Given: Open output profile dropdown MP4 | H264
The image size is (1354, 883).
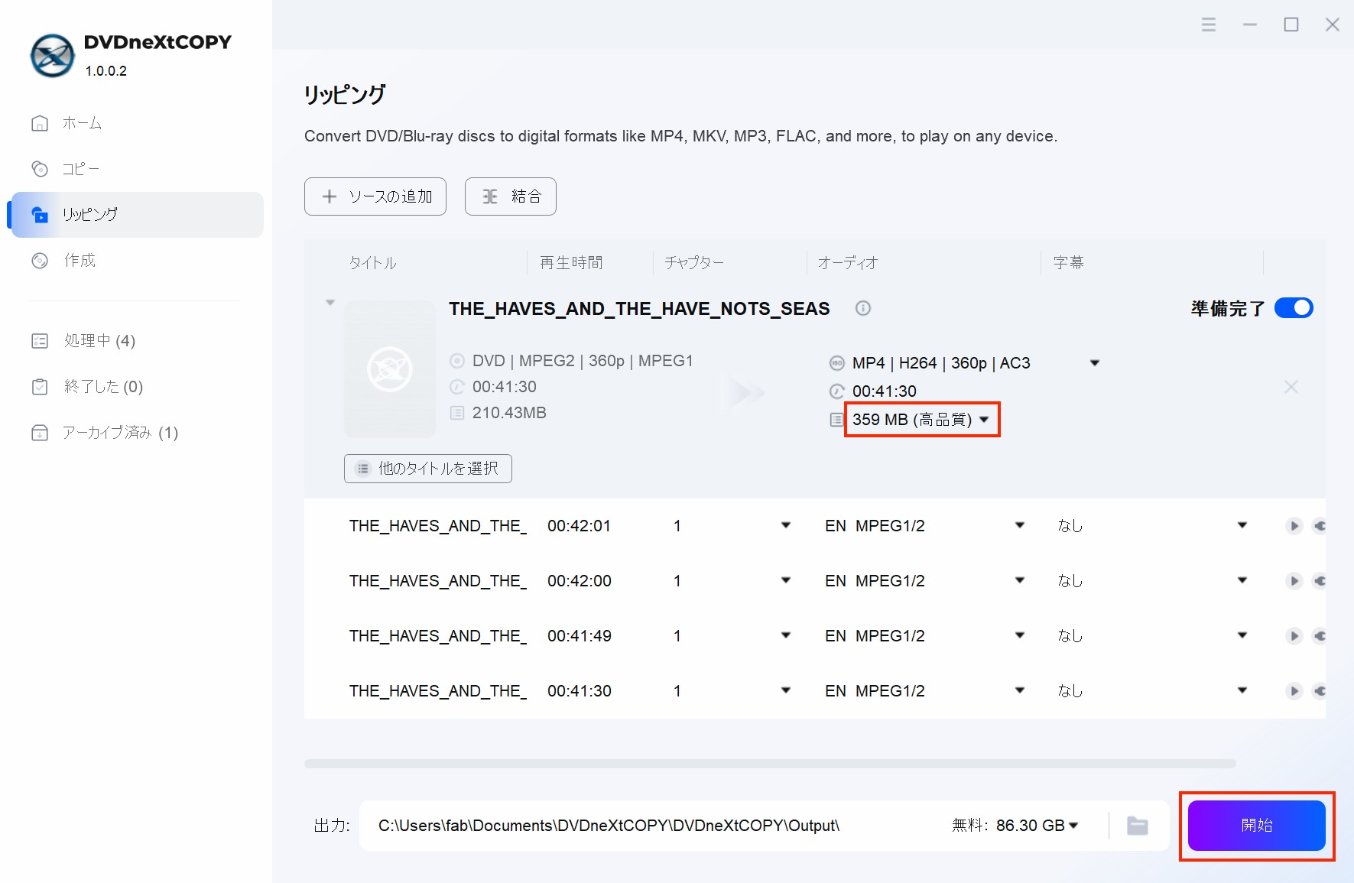Looking at the screenshot, I should [x=1095, y=363].
